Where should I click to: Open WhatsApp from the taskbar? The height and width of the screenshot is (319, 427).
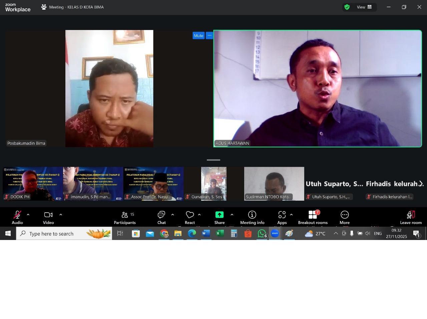click(262, 234)
